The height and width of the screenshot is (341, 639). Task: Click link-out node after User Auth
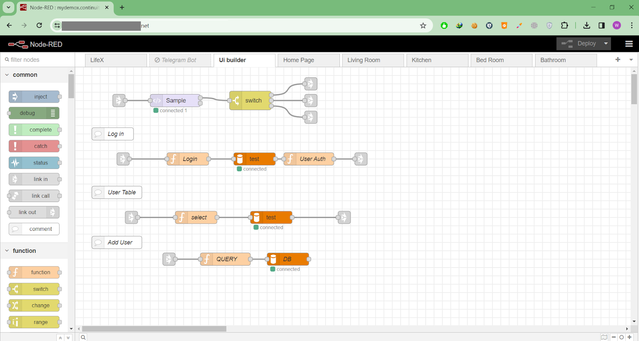pos(361,159)
